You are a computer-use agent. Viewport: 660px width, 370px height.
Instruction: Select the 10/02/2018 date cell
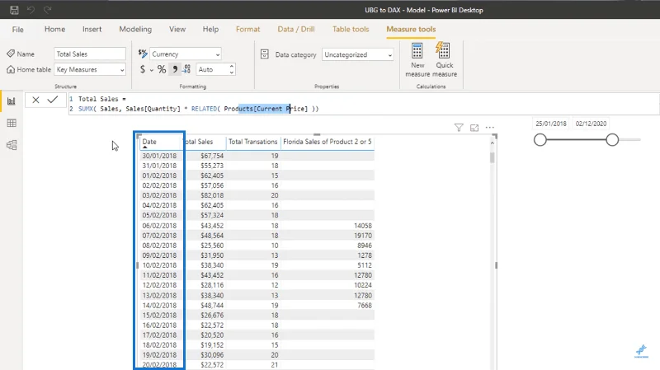[159, 265]
